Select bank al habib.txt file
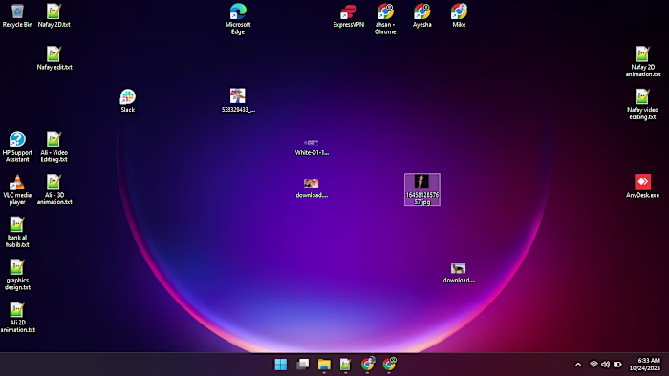 click(17, 232)
